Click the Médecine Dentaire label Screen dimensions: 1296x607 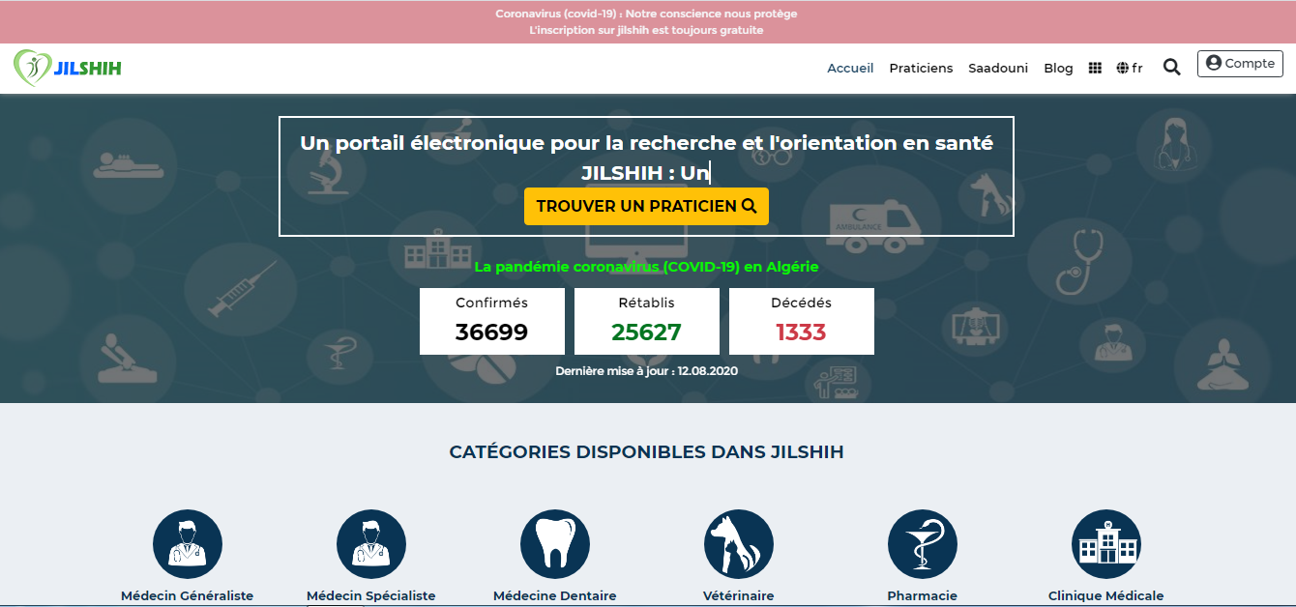coord(555,596)
